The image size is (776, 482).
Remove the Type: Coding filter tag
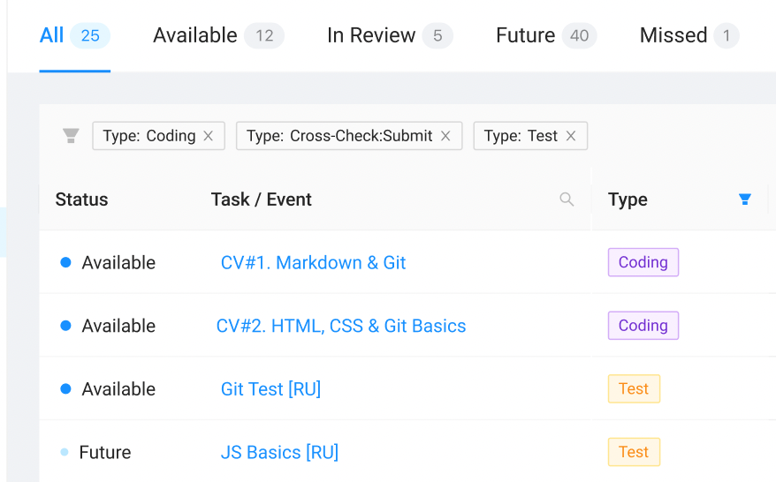(209, 136)
